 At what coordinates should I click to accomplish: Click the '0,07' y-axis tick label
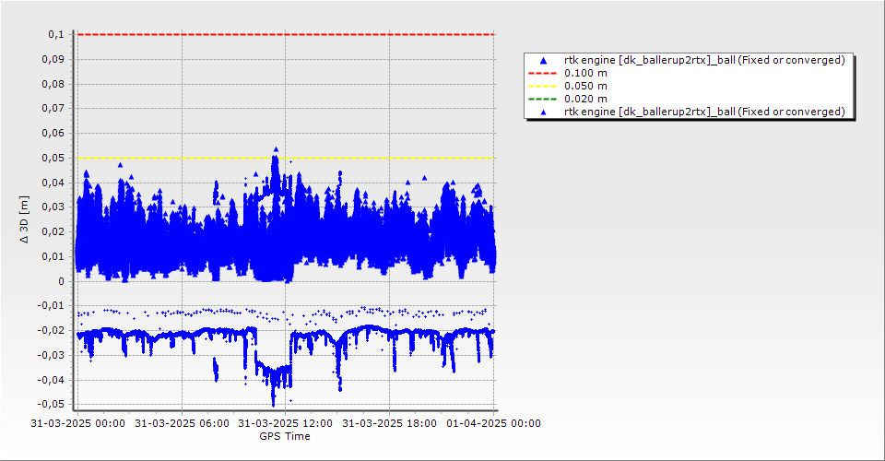click(53, 109)
